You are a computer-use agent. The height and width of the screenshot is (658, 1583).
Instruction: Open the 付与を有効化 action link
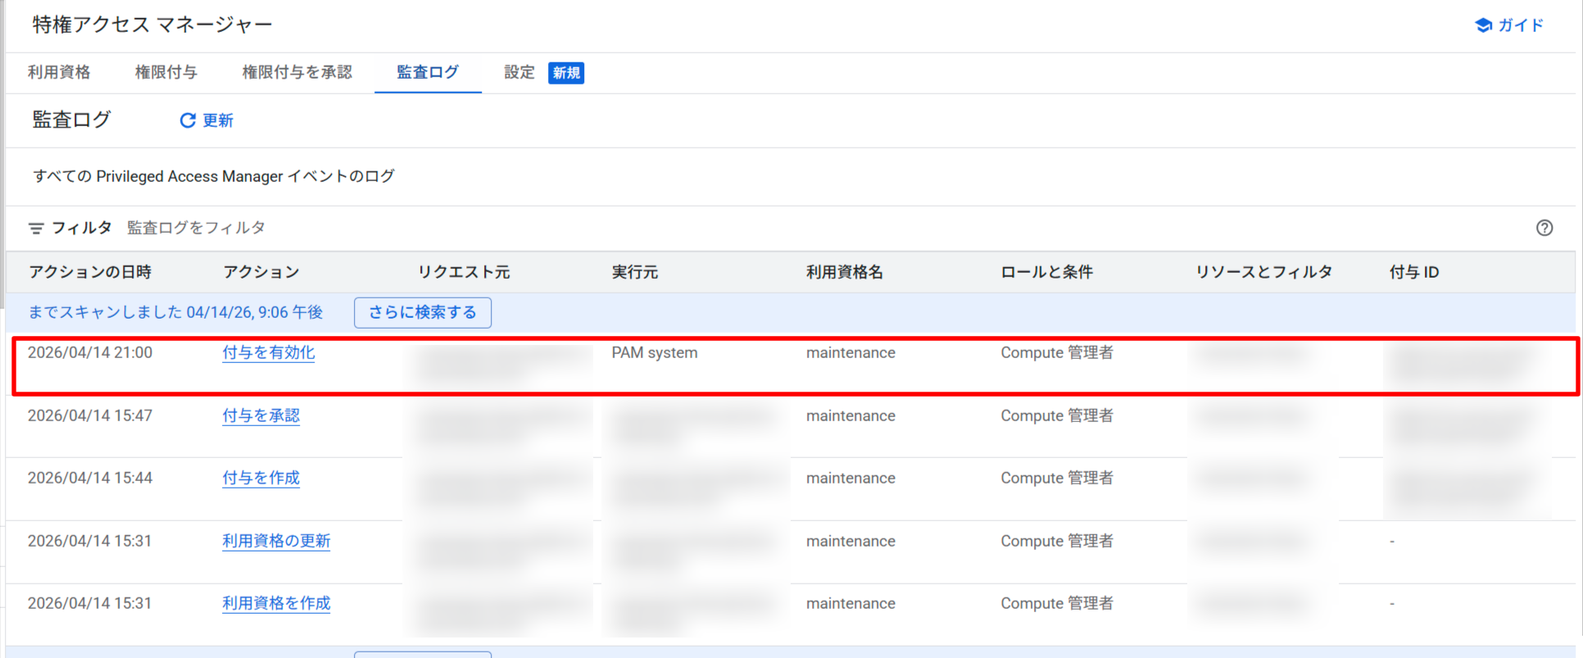268,352
